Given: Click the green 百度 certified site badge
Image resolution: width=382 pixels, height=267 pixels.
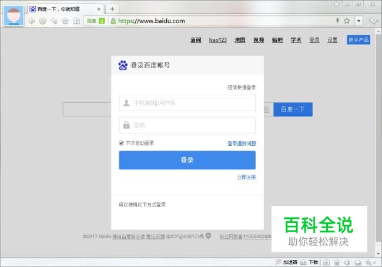Looking at the screenshot, I should tap(96, 21).
